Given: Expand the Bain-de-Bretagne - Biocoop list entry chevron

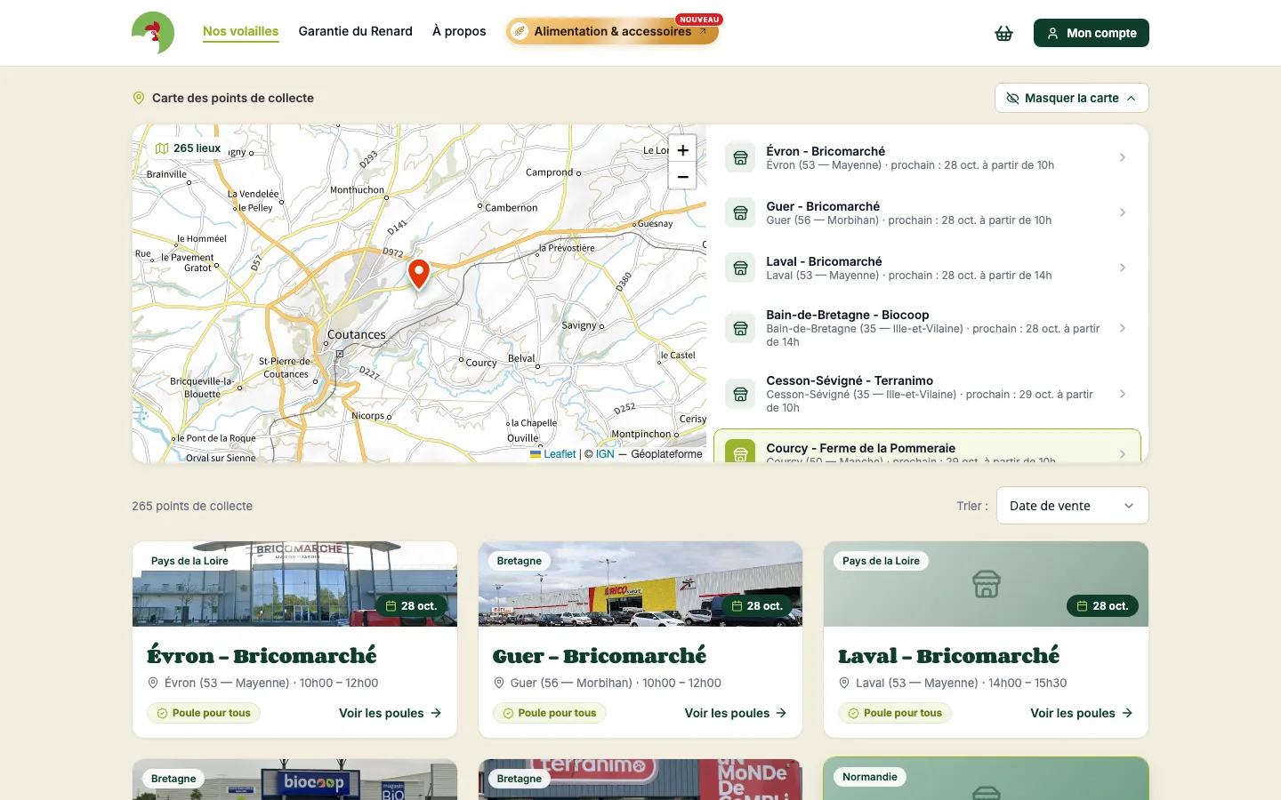Looking at the screenshot, I should point(1123,328).
